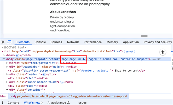Expand the head element node
This screenshot has height=105, width=173.
[4, 55]
